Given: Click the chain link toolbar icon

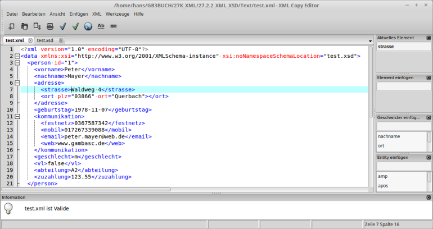Looking at the screenshot, I should click(x=114, y=26).
